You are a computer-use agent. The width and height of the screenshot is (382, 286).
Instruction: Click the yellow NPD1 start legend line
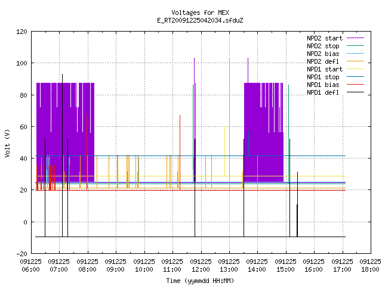pos(355,69)
